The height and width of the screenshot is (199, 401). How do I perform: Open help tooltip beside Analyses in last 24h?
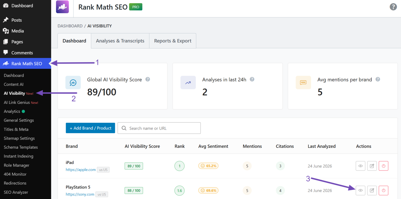pos(252,79)
